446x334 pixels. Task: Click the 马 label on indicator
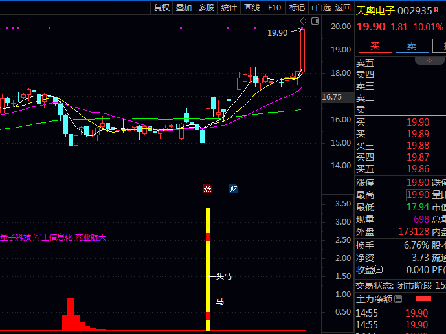pos(220,302)
